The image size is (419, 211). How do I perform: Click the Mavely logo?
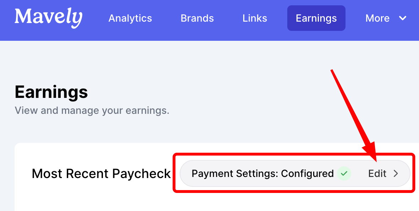click(x=48, y=18)
